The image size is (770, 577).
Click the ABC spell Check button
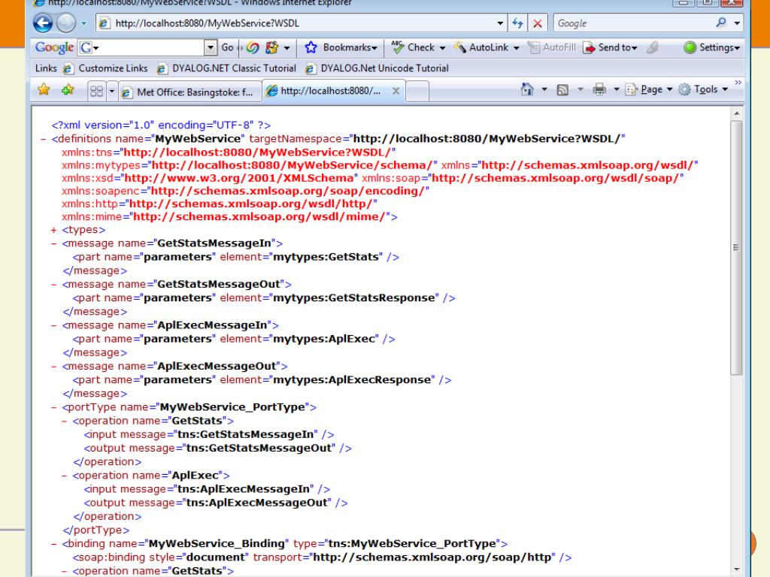[x=413, y=47]
